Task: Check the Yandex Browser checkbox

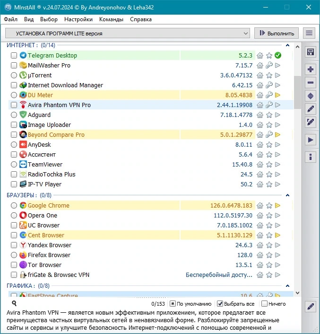Action: coord(14,245)
